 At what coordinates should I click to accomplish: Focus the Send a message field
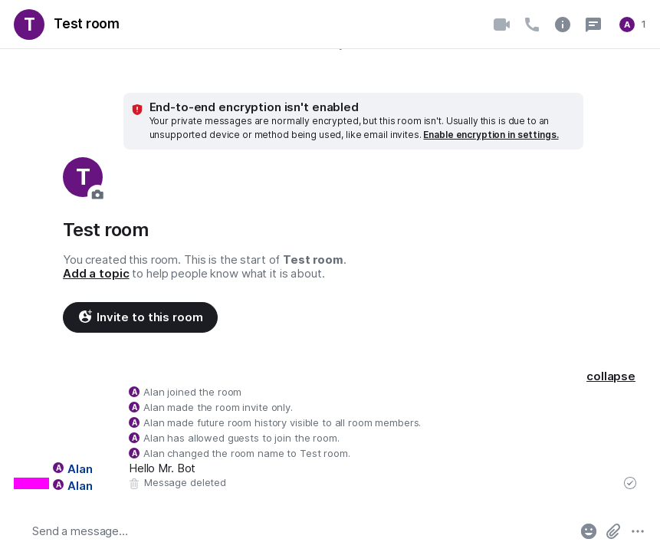291,531
